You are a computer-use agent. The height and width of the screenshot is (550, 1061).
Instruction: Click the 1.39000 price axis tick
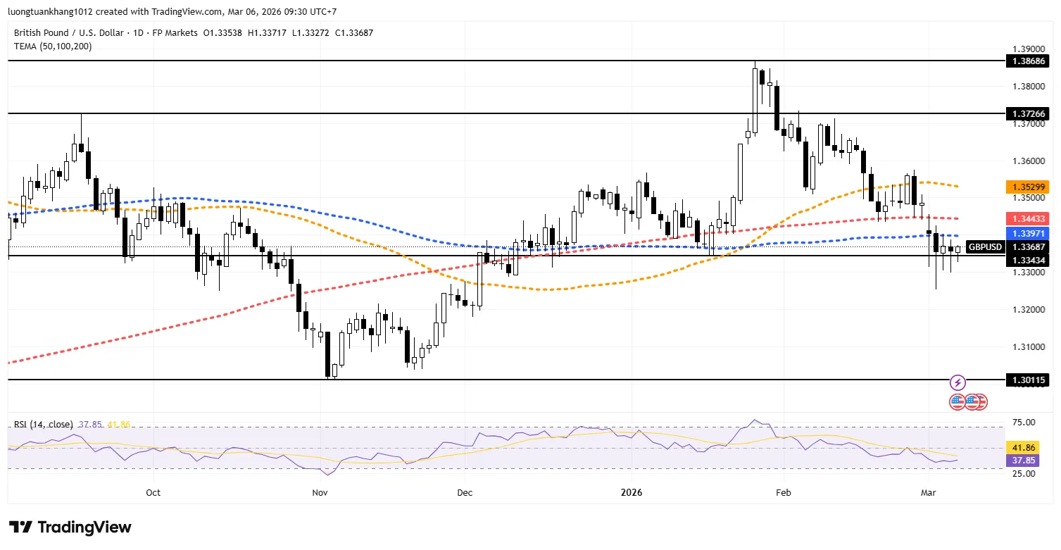1028,49
